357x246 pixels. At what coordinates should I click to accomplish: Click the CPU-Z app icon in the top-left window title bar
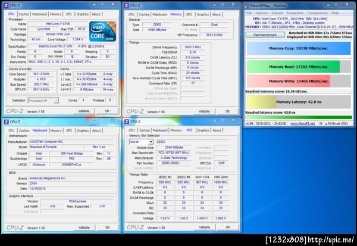[6, 5]
